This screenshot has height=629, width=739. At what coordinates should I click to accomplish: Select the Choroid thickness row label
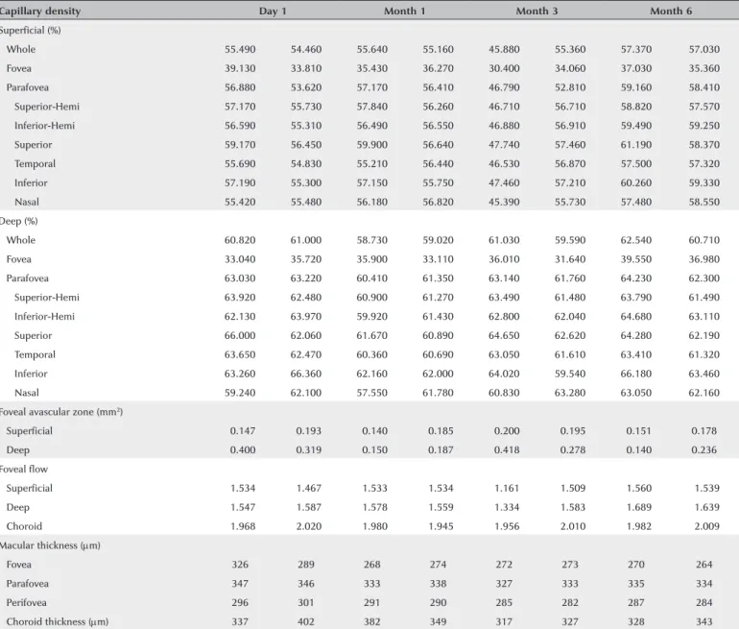click(x=57, y=621)
